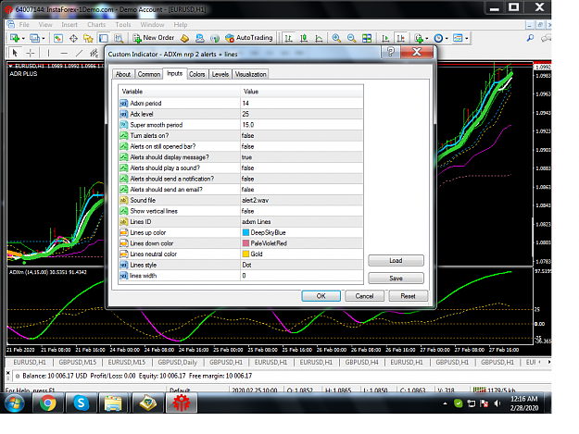Click the Tile Windows icon
579x434 pixels.
367,38
